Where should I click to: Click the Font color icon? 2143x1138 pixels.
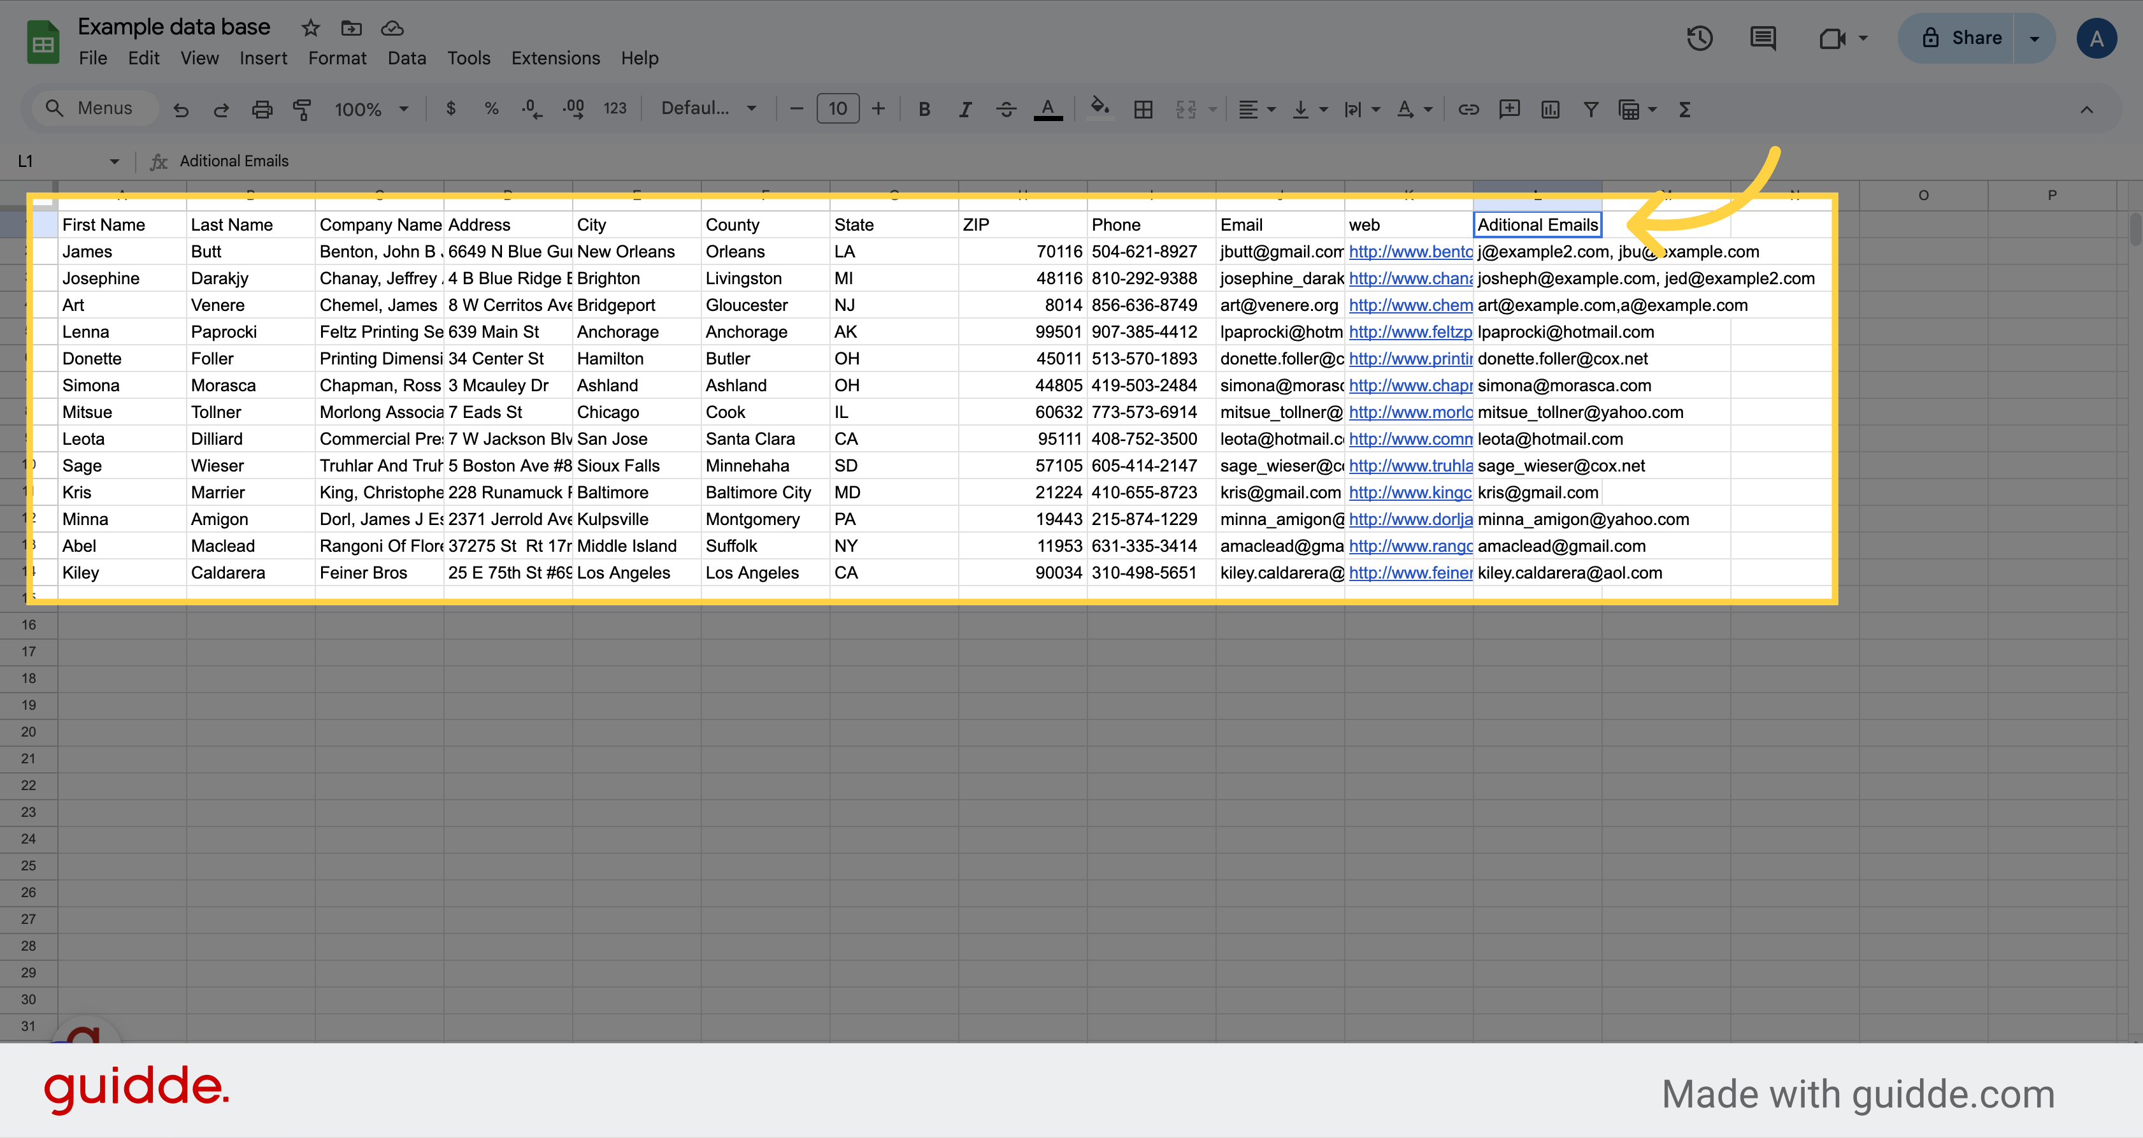1049,109
